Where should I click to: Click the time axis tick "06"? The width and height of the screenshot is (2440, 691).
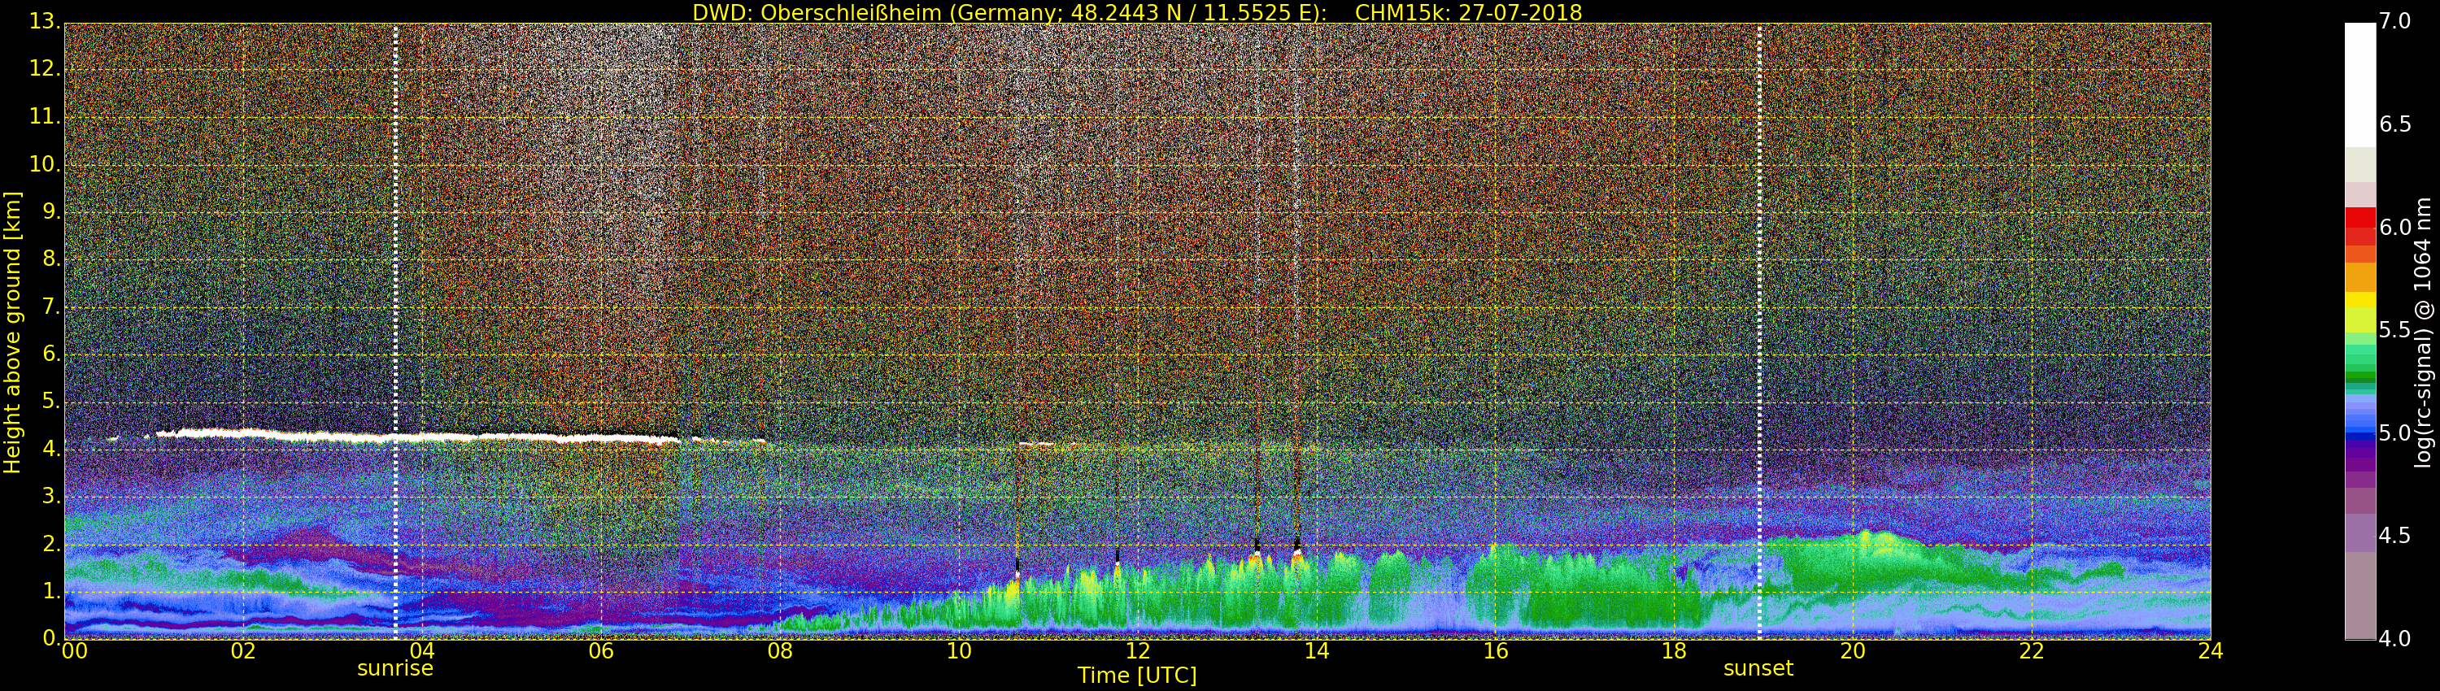pyautogui.click(x=602, y=651)
